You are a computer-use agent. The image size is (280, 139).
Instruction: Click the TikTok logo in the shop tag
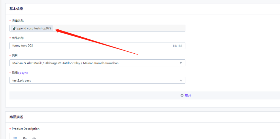(x=14, y=28)
